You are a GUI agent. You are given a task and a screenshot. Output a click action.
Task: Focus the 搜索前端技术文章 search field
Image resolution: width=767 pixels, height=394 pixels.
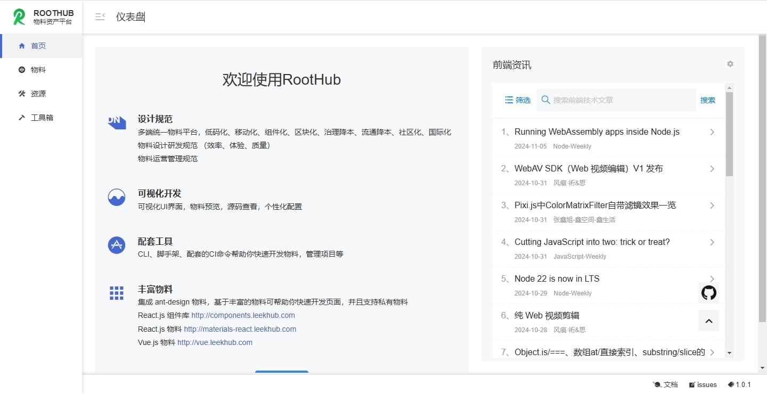(x=616, y=100)
